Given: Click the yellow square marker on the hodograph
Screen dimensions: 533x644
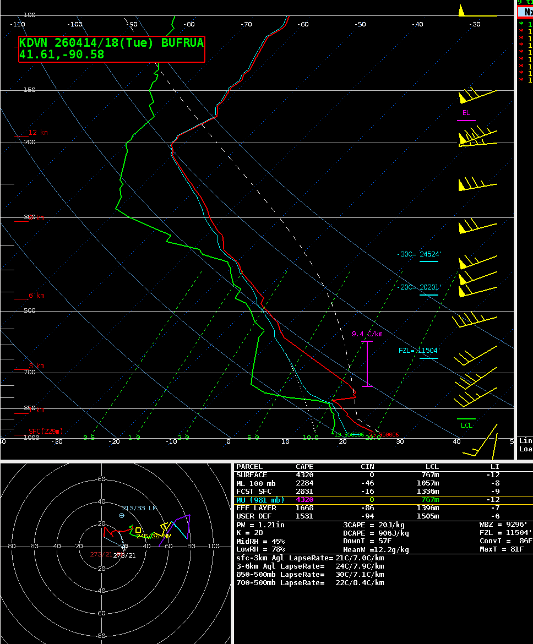Looking at the screenshot, I should 139,530.
